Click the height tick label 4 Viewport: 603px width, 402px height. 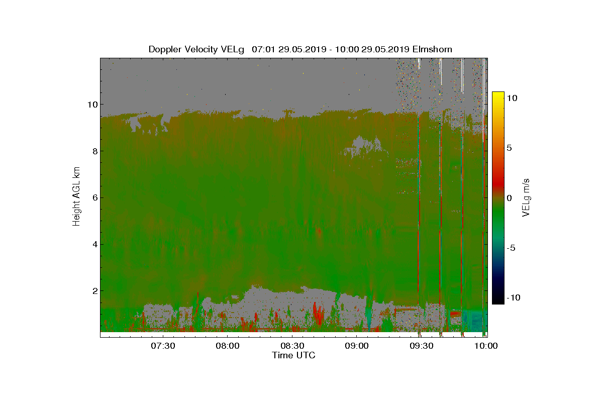pyautogui.click(x=94, y=244)
